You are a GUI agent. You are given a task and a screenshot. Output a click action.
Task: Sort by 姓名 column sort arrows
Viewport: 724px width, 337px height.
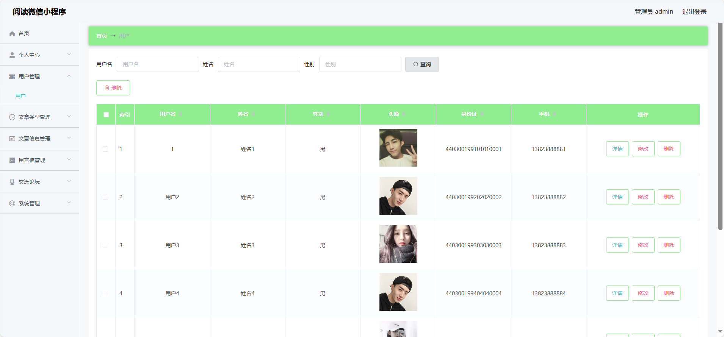coord(253,114)
